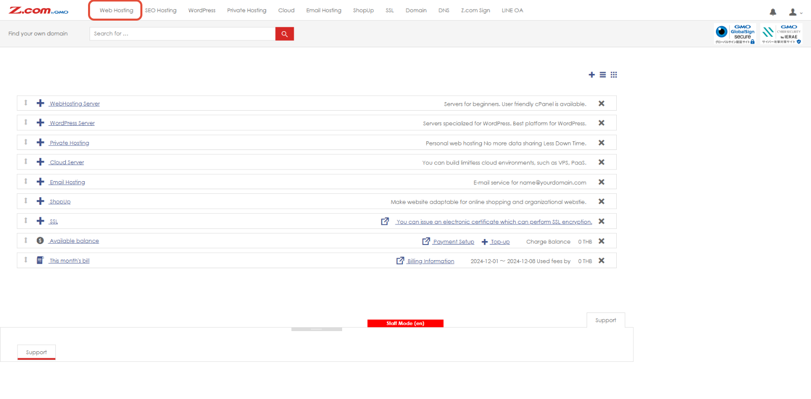This screenshot has width=811, height=399.
Task: Remove the ShopUp row
Action: pyautogui.click(x=601, y=202)
